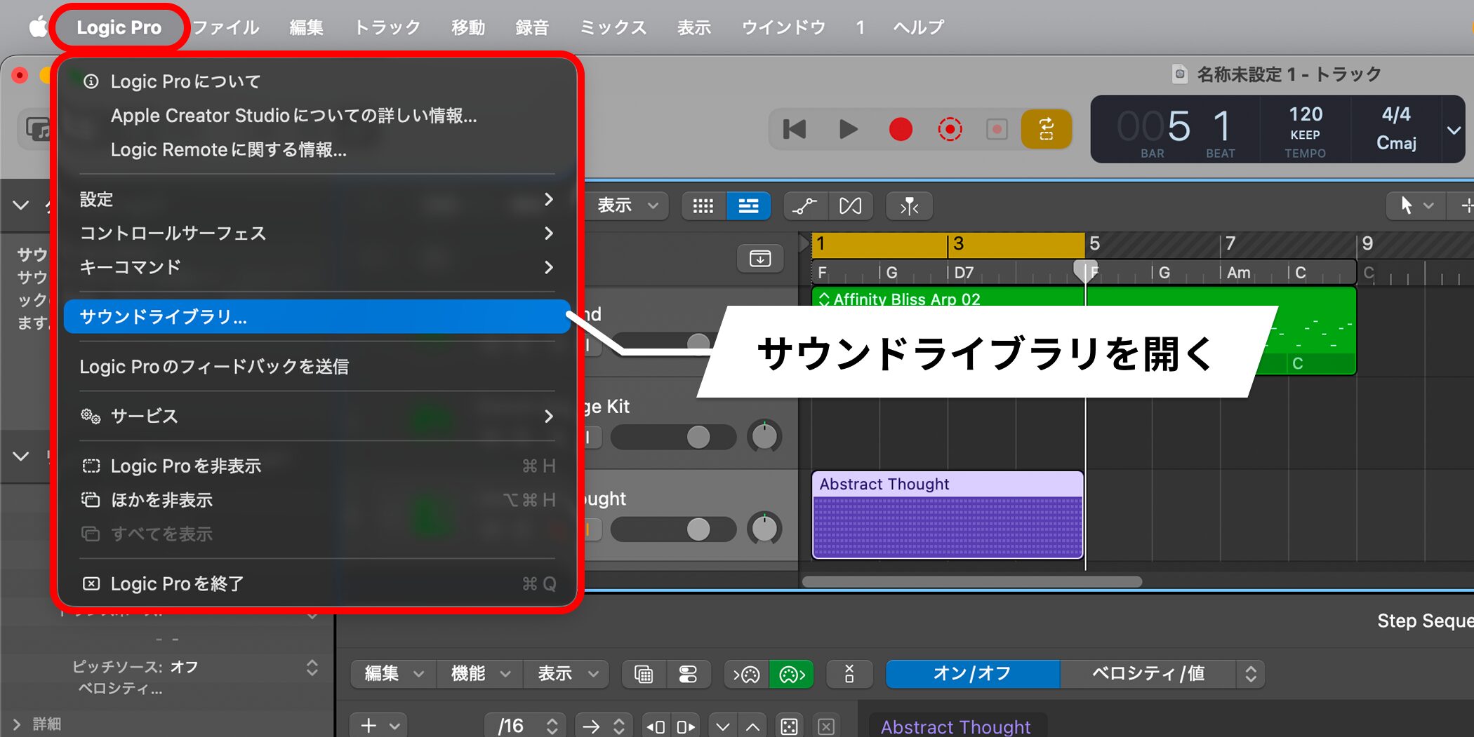The image size is (1474, 737).
Task: Select Logic Proについて
Action: click(x=317, y=81)
